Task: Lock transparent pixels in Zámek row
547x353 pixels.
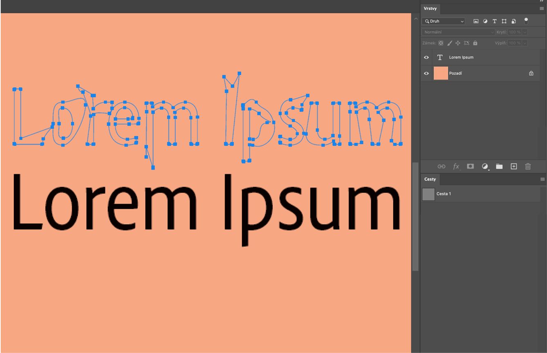Action: (x=441, y=43)
